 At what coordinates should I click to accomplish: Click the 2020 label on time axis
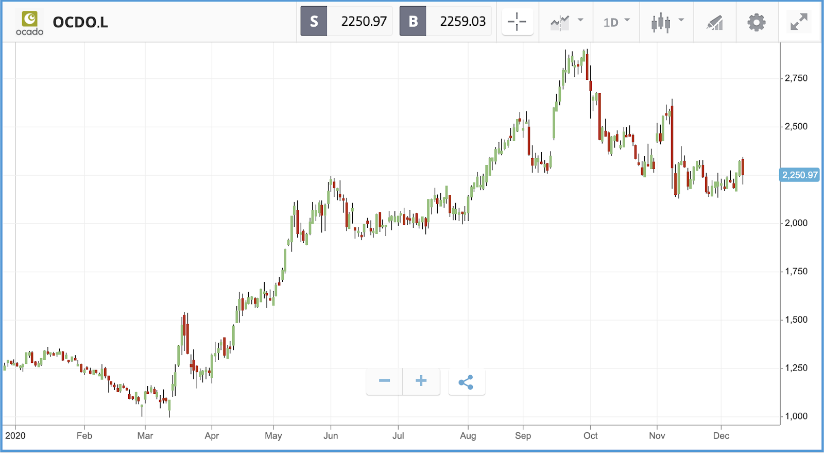15,436
